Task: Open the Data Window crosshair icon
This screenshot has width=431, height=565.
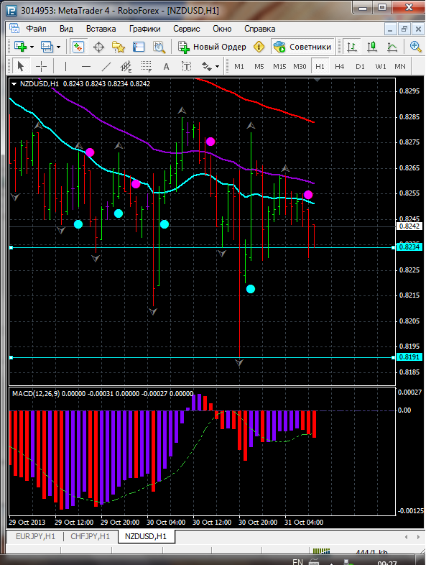Action: [x=98, y=47]
